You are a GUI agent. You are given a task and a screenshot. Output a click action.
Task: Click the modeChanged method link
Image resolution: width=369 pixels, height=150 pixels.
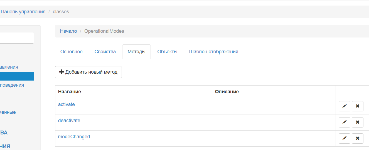pyautogui.click(x=74, y=137)
